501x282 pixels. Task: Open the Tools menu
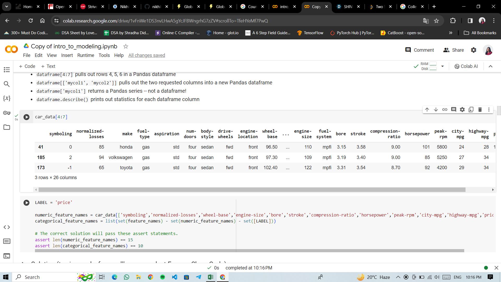coord(104,55)
